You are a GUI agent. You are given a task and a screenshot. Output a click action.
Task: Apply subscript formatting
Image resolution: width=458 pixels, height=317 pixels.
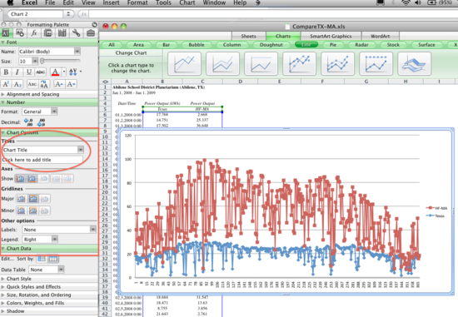tap(17, 84)
